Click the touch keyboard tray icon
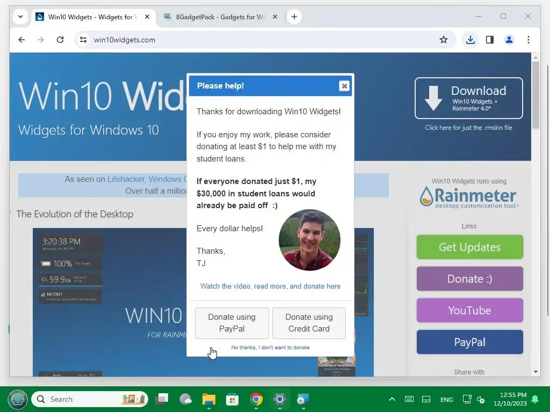This screenshot has width=550, height=412. coord(409,399)
